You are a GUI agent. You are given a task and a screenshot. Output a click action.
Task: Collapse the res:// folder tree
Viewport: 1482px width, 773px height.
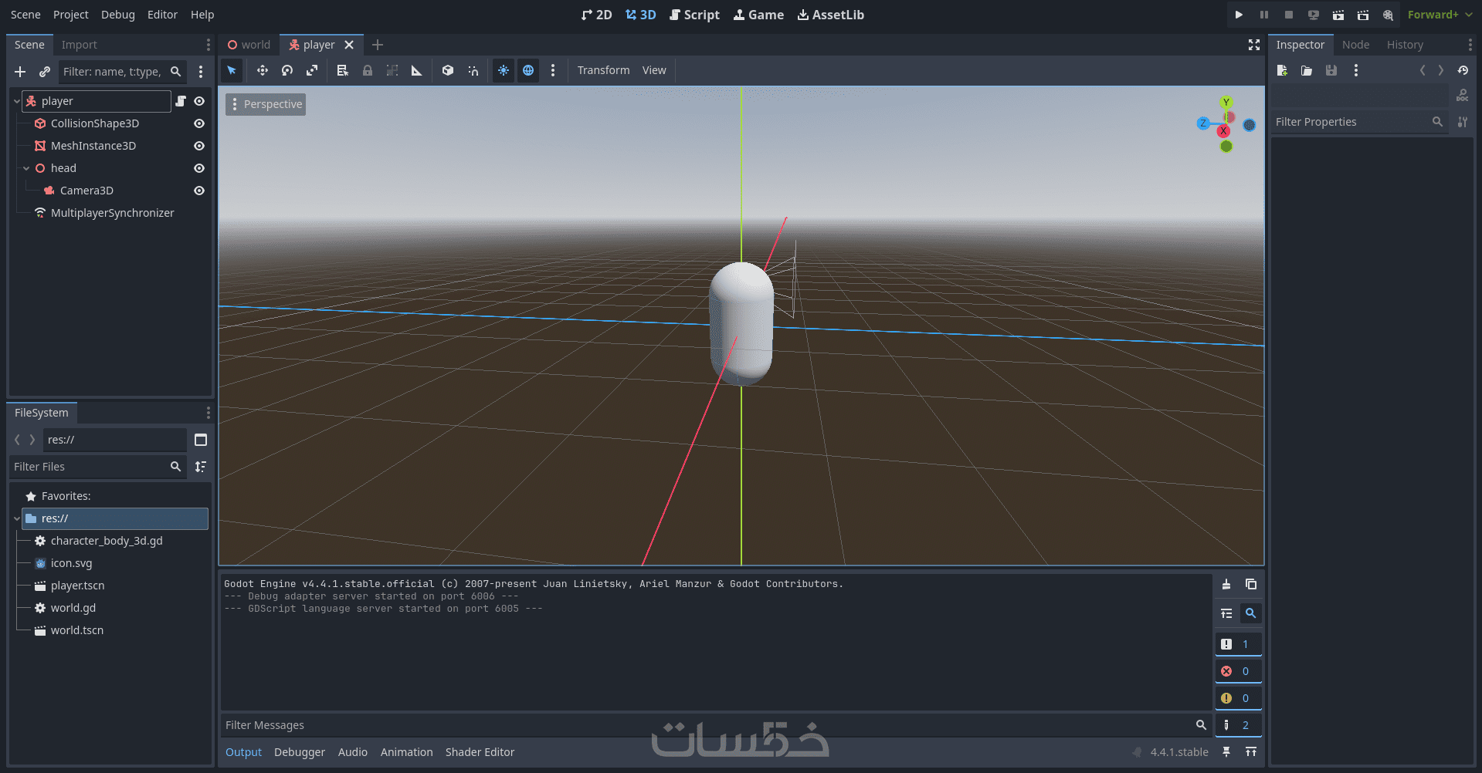(17, 518)
